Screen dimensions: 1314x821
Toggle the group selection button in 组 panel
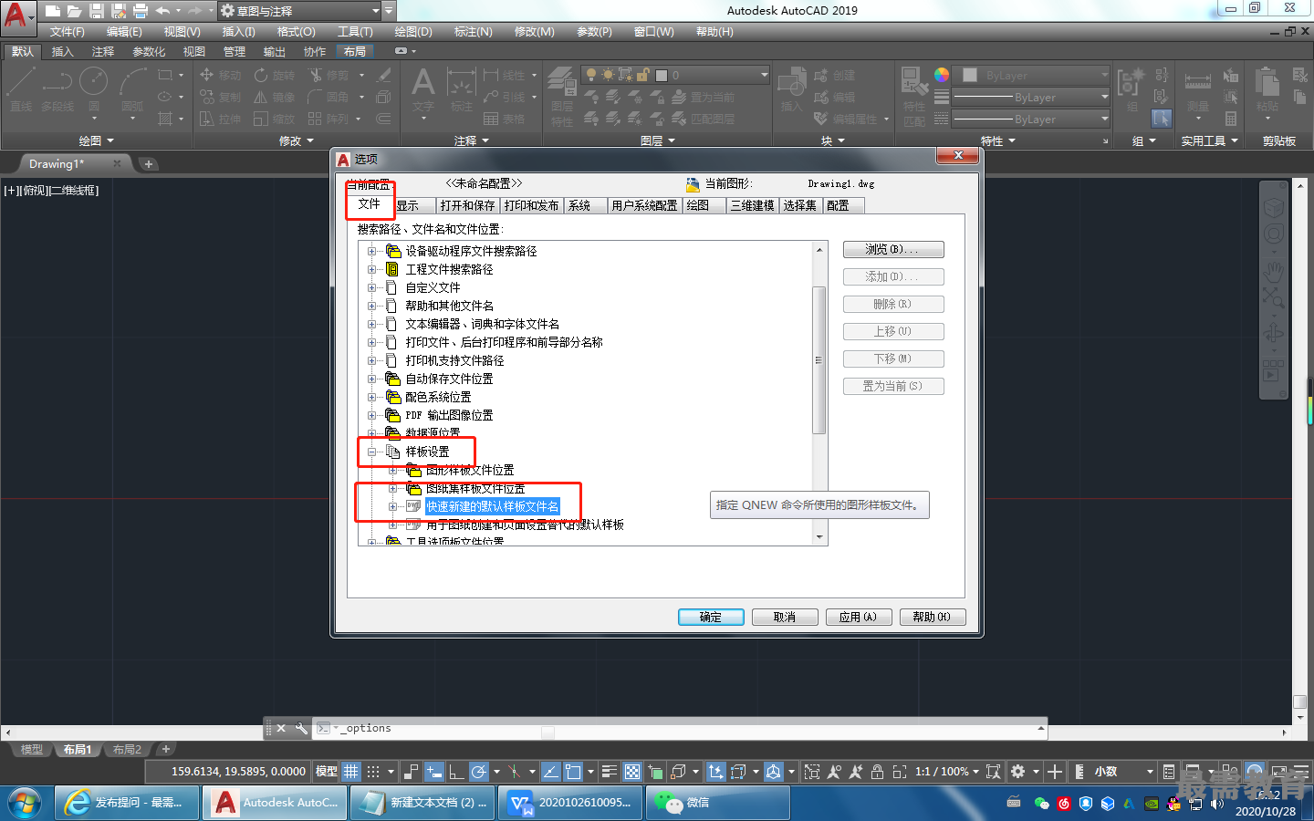[x=1162, y=119]
